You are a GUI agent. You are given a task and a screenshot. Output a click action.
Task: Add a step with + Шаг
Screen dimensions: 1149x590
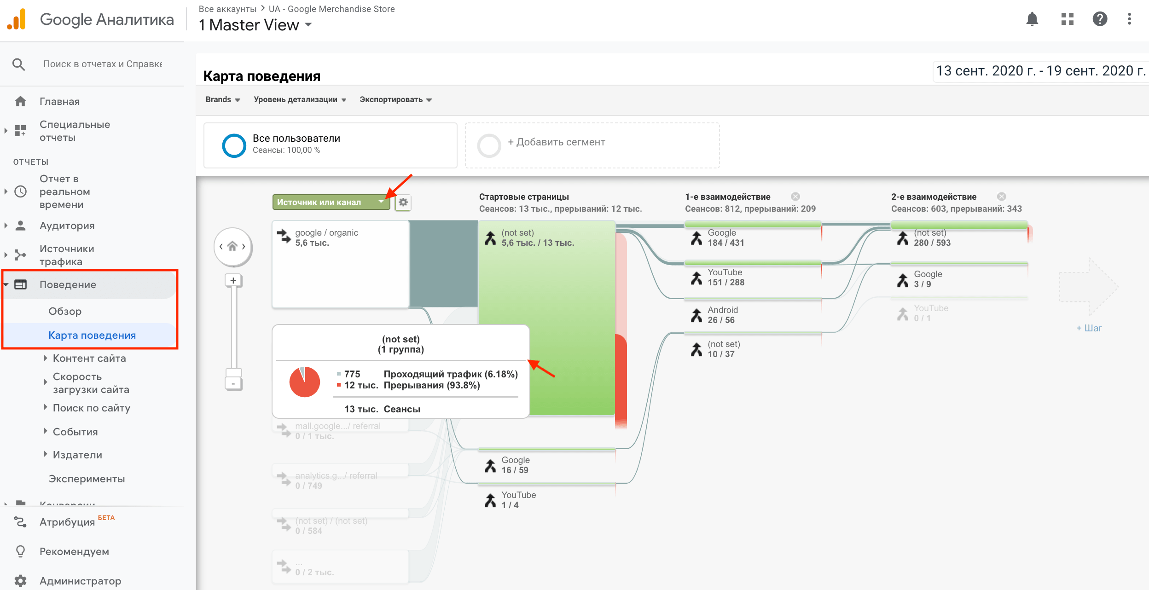(1089, 328)
